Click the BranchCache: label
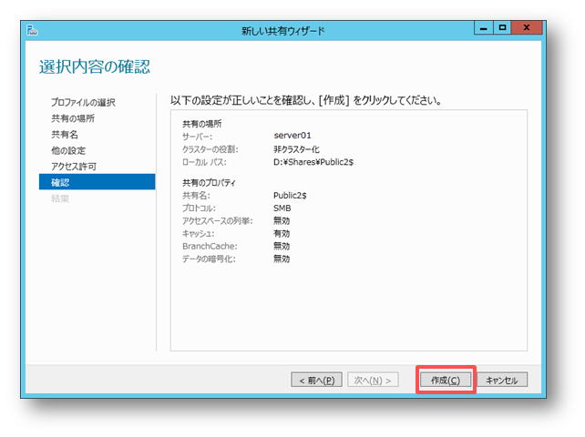This screenshot has width=585, height=437. pos(210,246)
